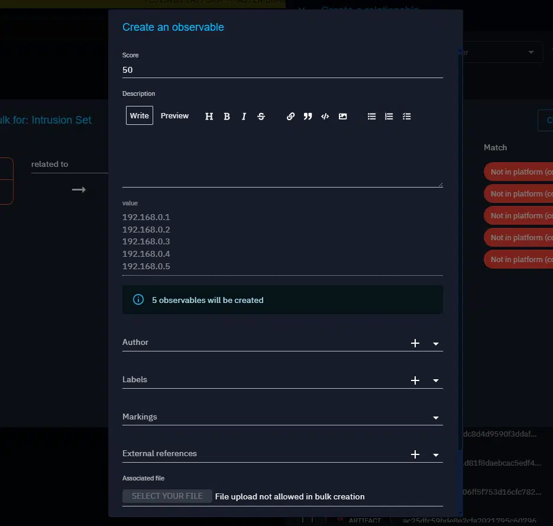The height and width of the screenshot is (526, 553).
Task: Toggle bold formatting in description editor
Action: [x=227, y=117]
